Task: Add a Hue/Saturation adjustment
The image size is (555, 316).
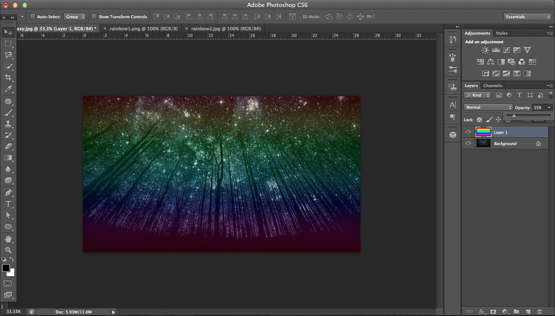Action: pos(480,62)
